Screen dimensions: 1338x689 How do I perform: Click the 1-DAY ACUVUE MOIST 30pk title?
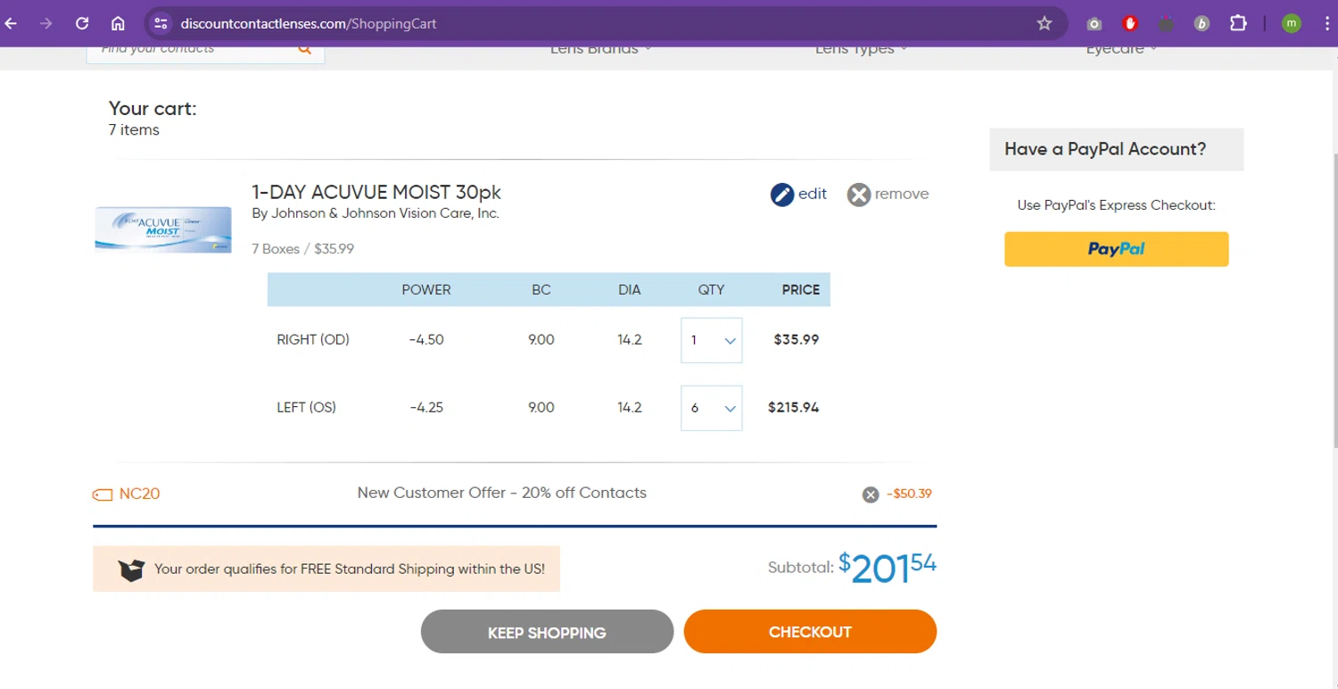(376, 192)
